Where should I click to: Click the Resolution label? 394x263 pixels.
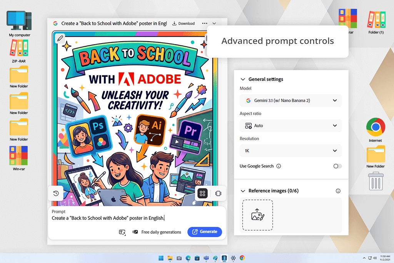[x=249, y=139]
